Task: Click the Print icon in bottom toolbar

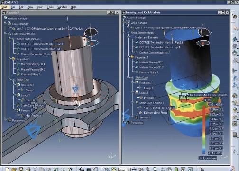Action: 28,169
